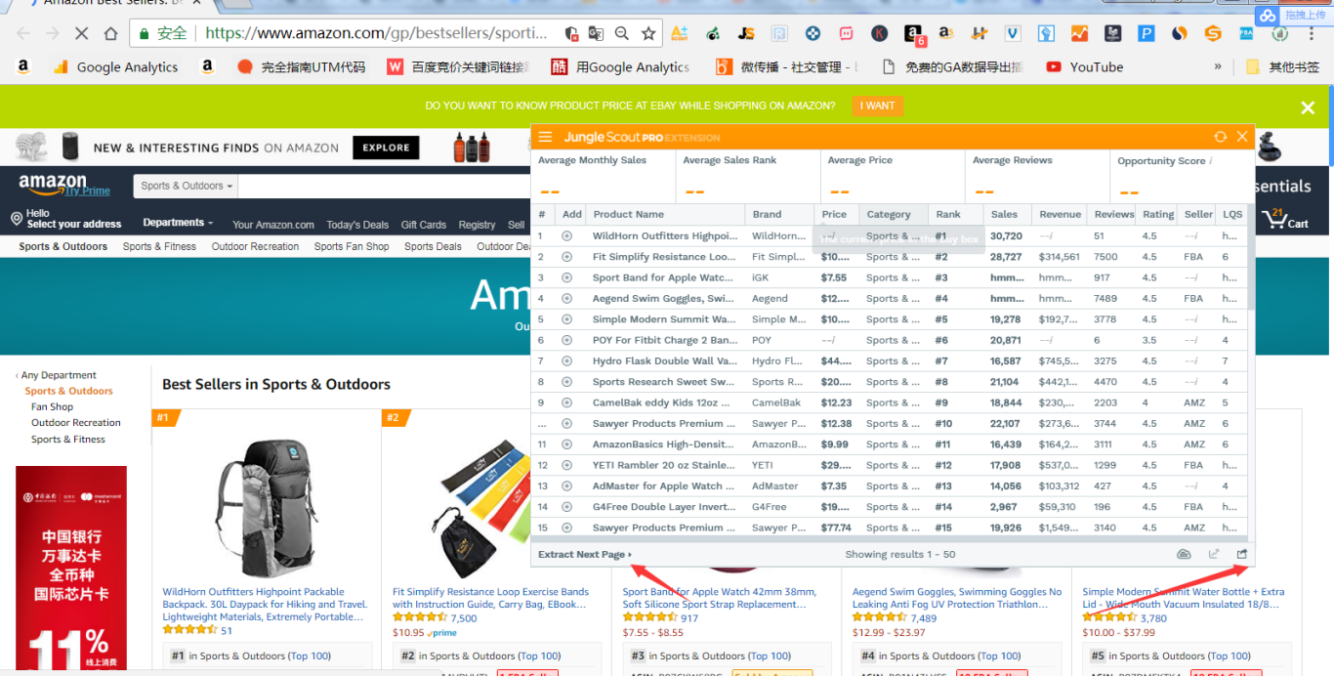
Task: Click Sports Research Sweet Sweat product name
Action: click(663, 382)
